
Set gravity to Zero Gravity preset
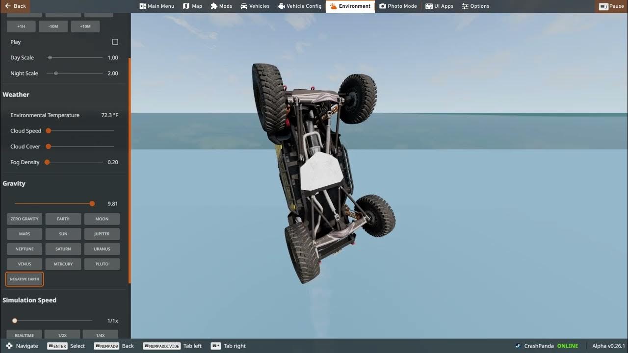[25, 219]
